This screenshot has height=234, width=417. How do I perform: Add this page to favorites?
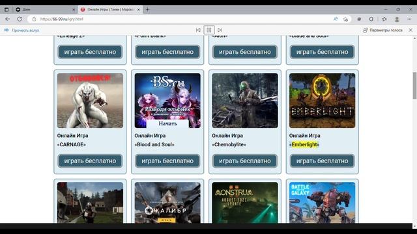tap(345, 19)
